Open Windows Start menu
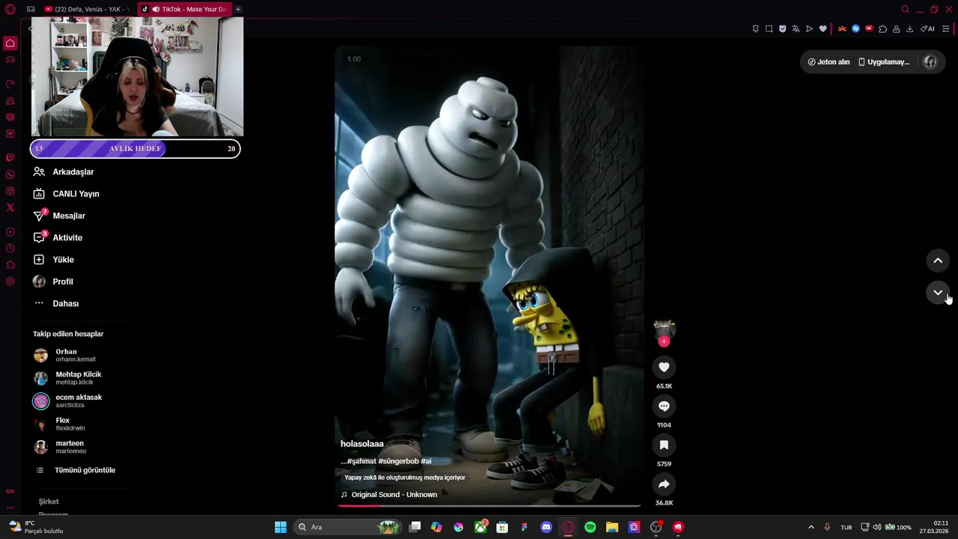This screenshot has height=539, width=958. pyautogui.click(x=281, y=527)
